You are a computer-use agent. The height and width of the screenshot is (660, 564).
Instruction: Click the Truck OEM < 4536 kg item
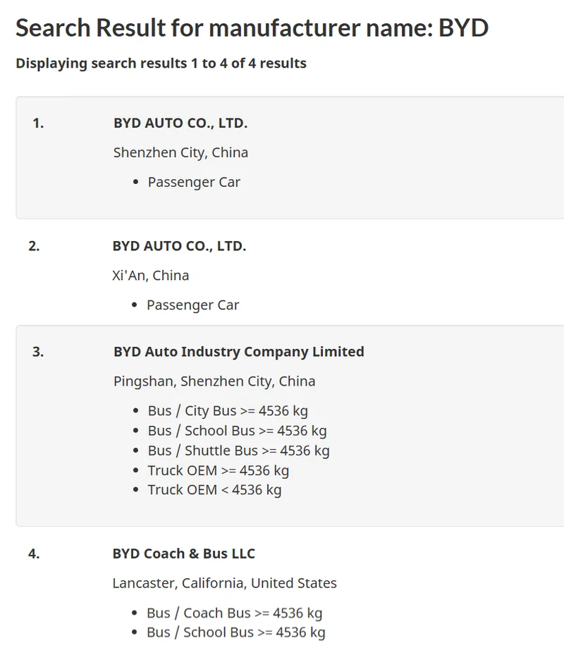214,490
